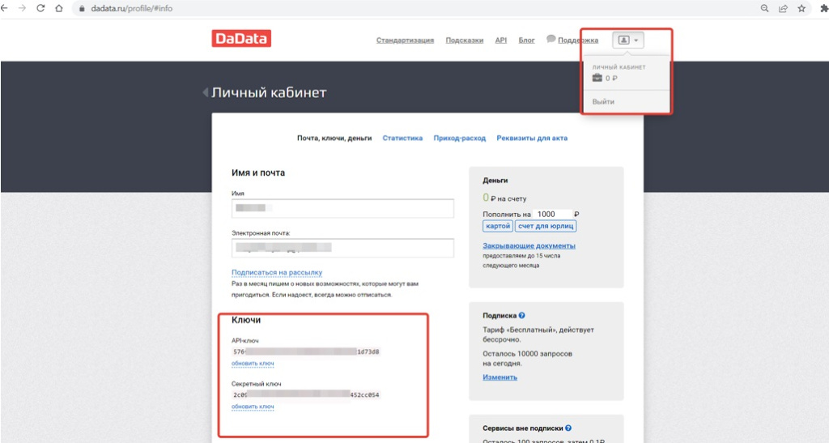829x443 pixels.
Task: Focus the Пополнить на amount field
Action: pos(552,214)
